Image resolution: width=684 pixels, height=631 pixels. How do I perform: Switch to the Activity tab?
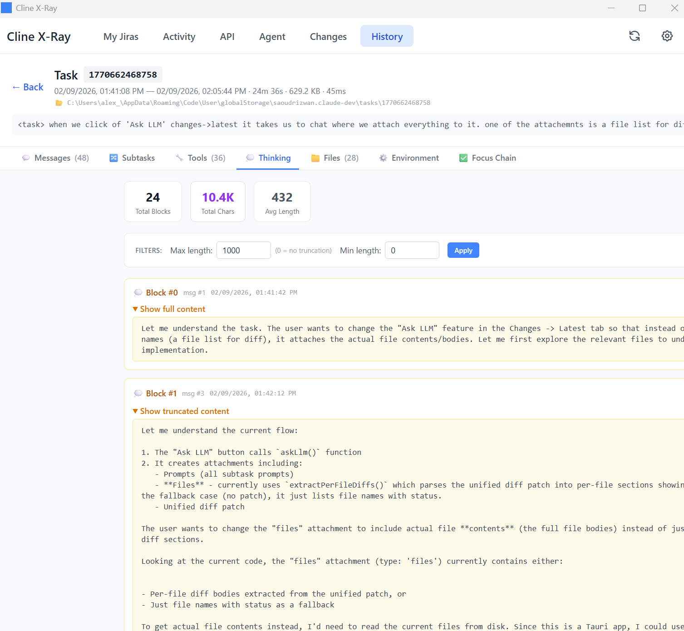coord(179,36)
